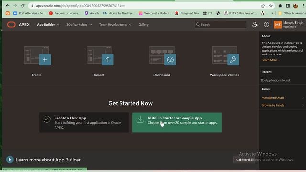Open the IT1 bookmark
Screen dimensions: 306x172
[208, 13]
